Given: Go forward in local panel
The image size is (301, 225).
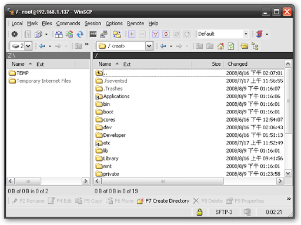Looking at the screenshot, I should [x=58, y=46].
